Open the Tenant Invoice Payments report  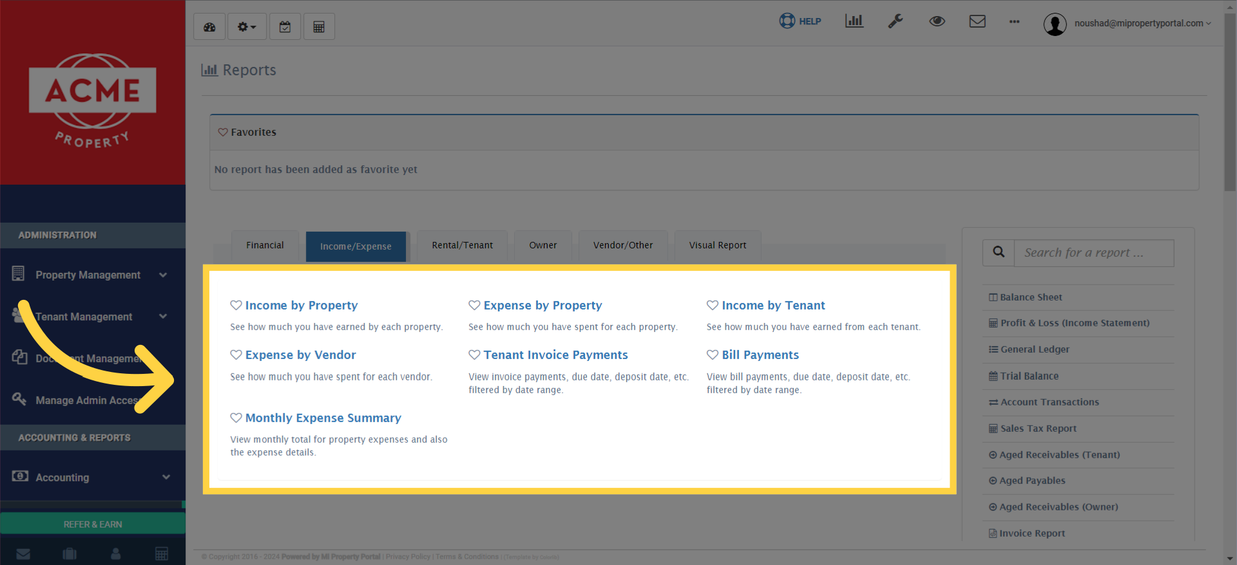tap(555, 355)
